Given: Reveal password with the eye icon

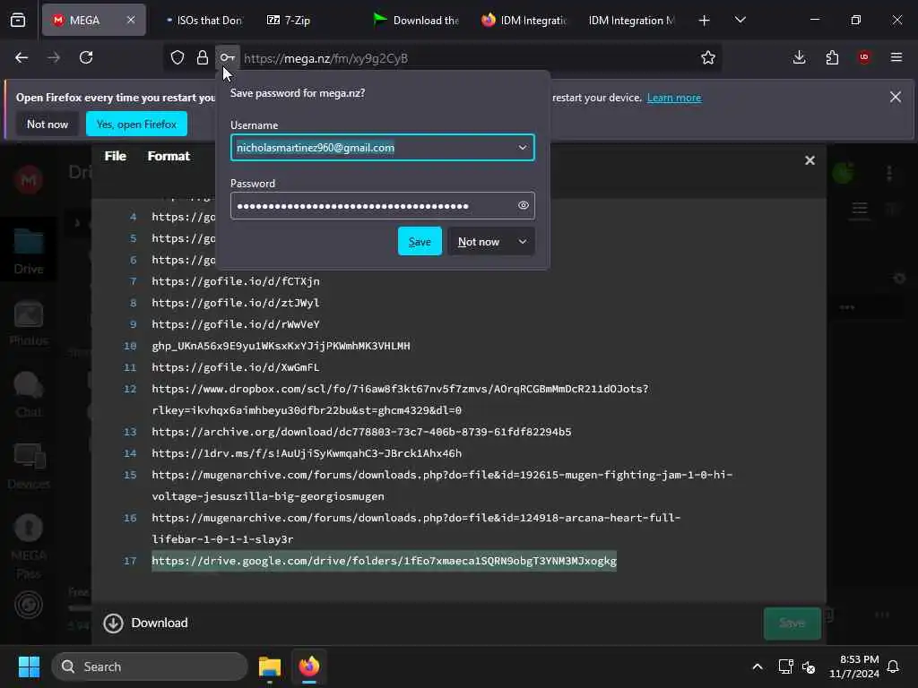Looking at the screenshot, I should click(x=524, y=205).
